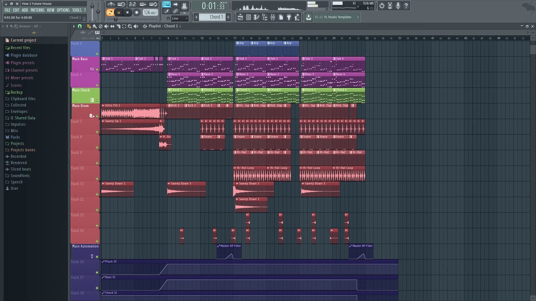The image size is (536, 301).
Task: Click the plus button next to Chord 1
Action: click(x=228, y=17)
